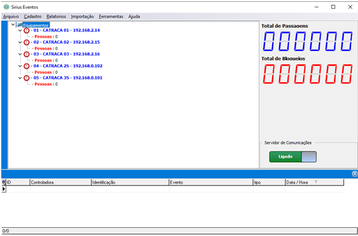Open the Cadastro menu
Image resolution: width=358 pixels, height=236 pixels.
click(33, 16)
